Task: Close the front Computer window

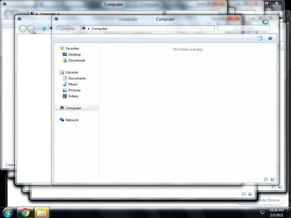Action: [x=271, y=18]
